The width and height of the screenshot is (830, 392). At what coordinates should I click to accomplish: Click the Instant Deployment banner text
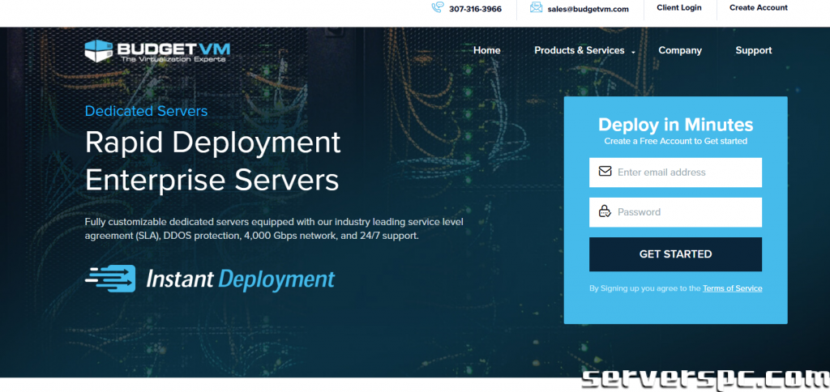[240, 279]
